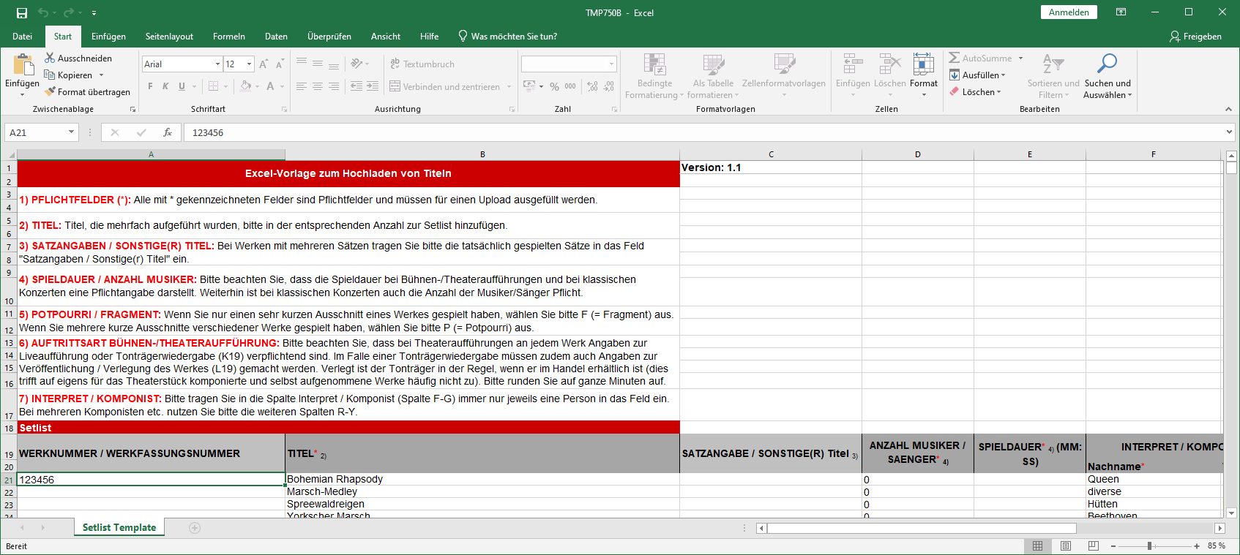Click Verbinden und zentrieren button
1240x555 pixels.
click(x=445, y=86)
